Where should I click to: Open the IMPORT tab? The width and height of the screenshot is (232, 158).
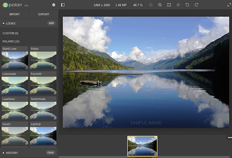click(14, 14)
